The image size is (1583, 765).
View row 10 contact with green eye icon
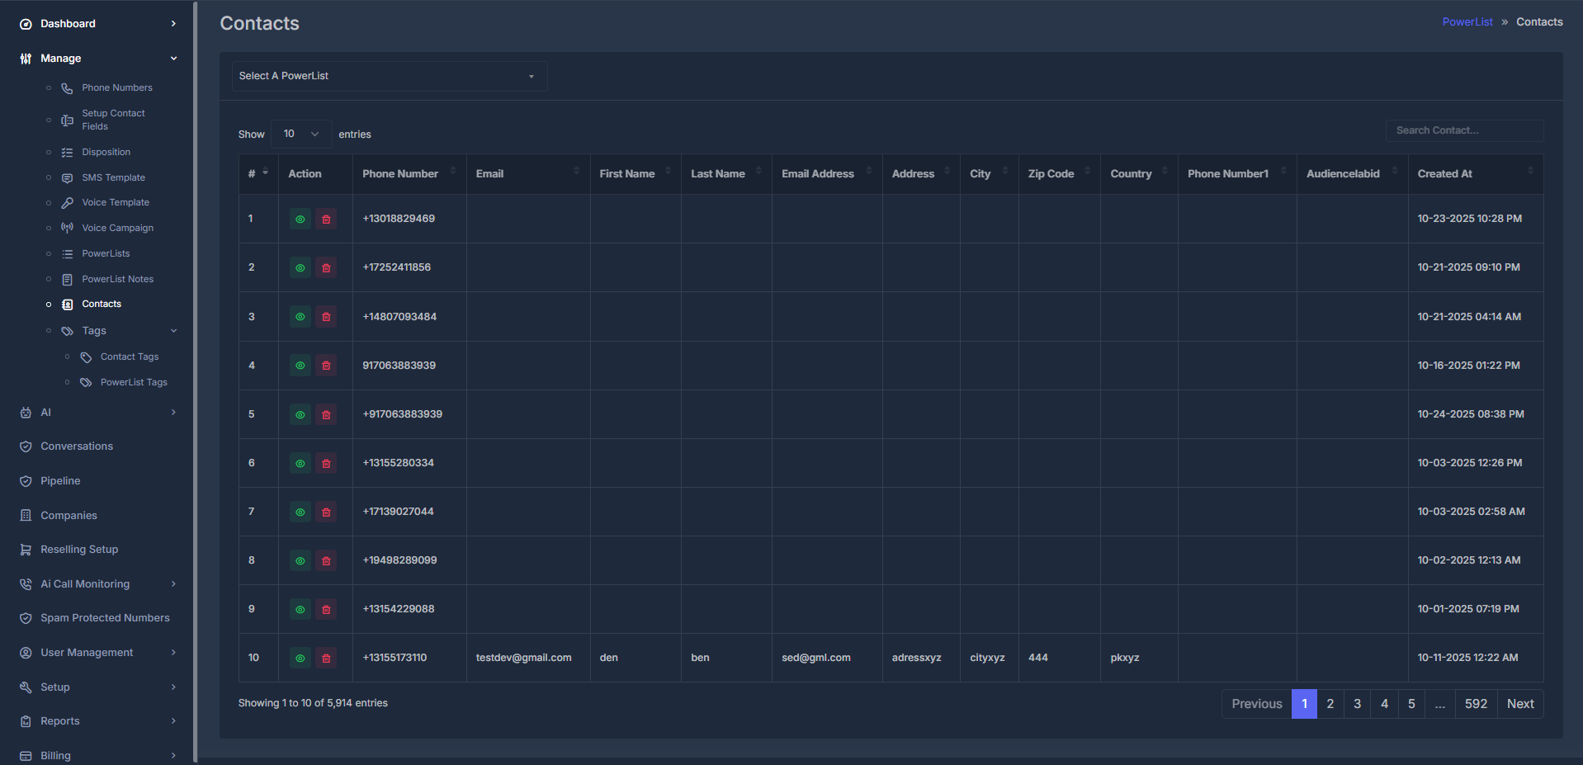click(x=300, y=658)
